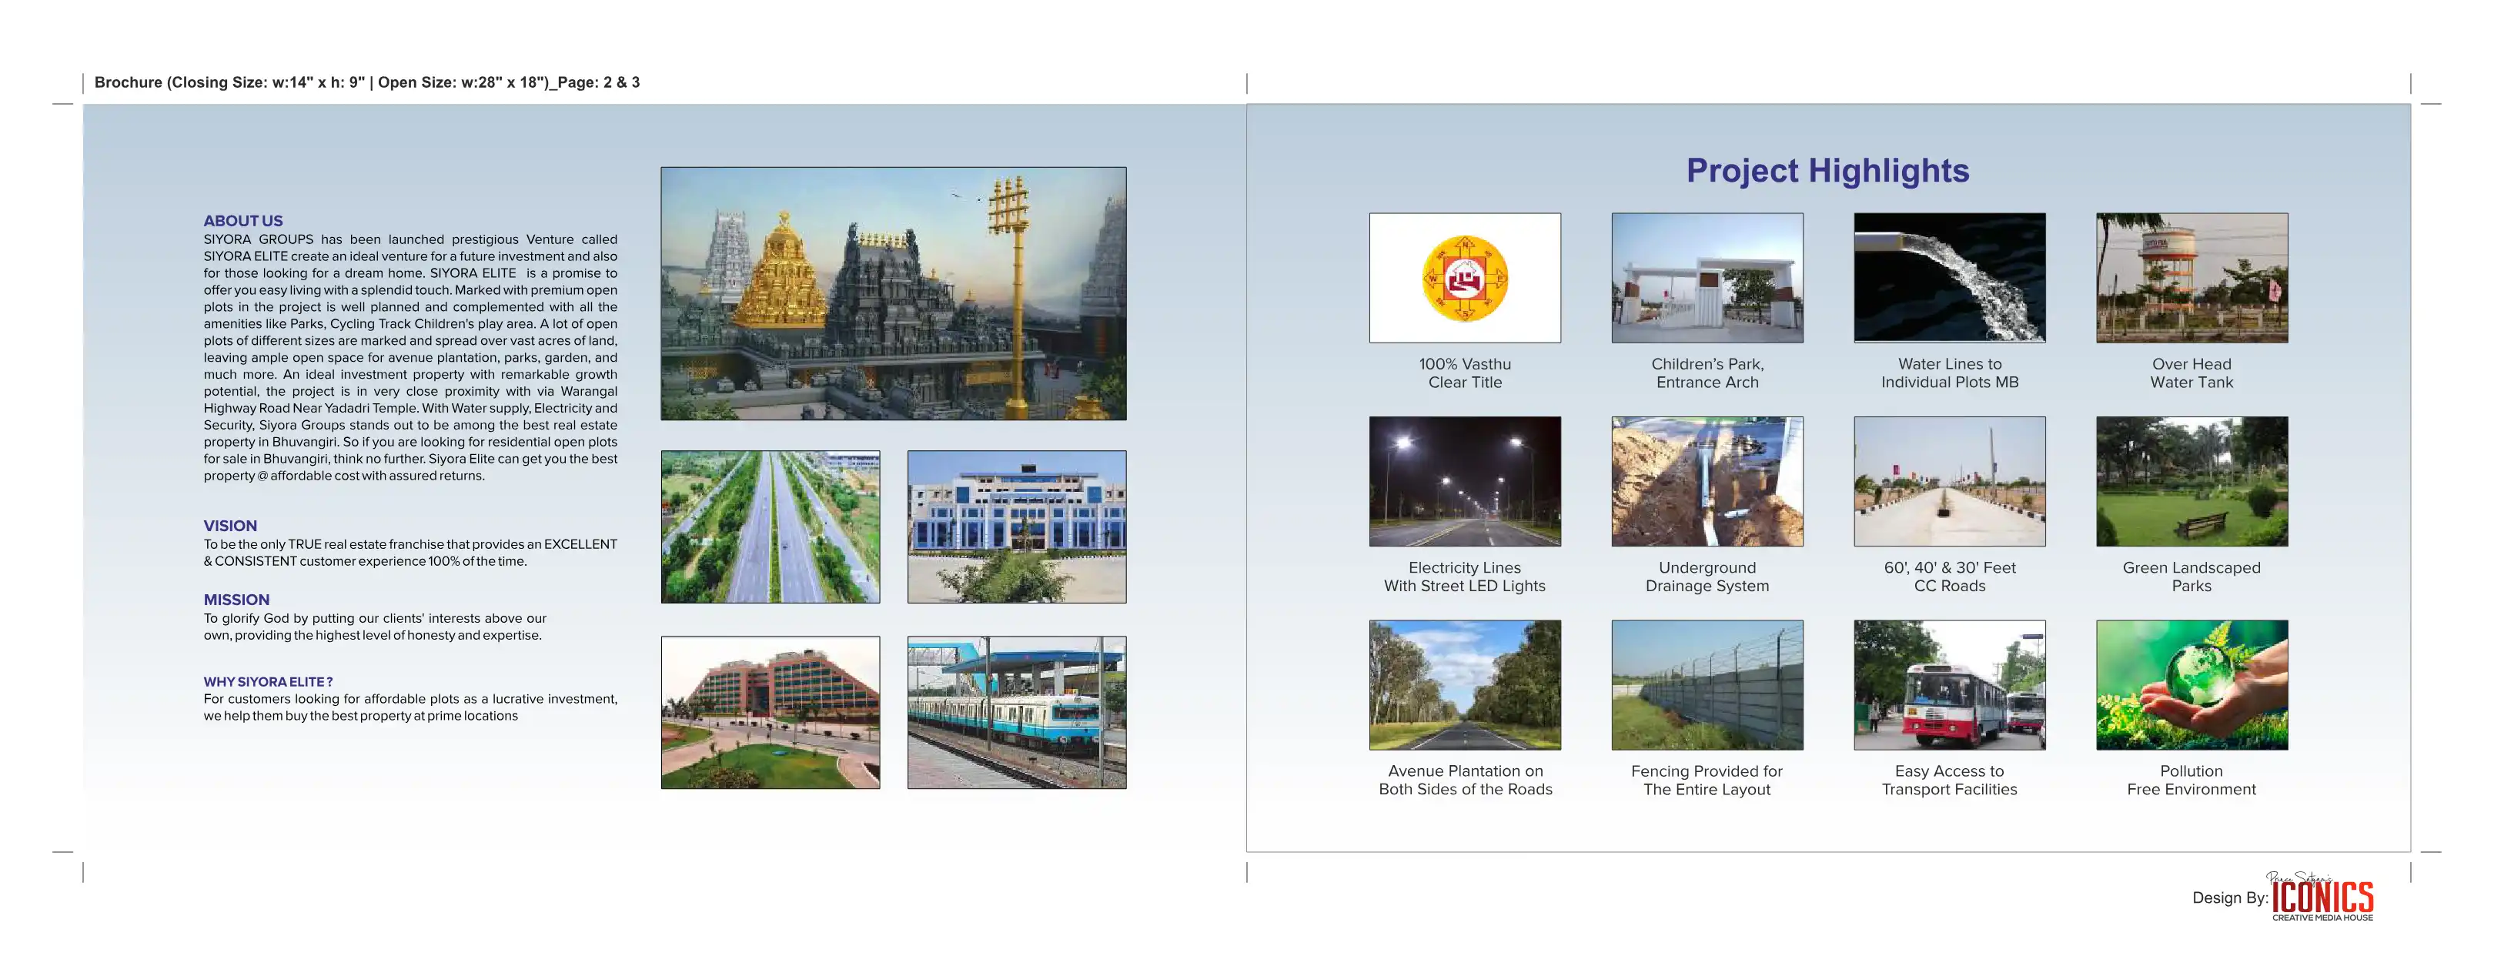
Task: Click the Project Highlights heading
Action: (x=1827, y=170)
